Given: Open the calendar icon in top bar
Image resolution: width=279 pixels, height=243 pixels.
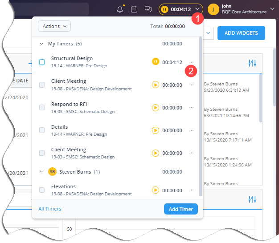Looking at the screenshot, I should [x=134, y=9].
